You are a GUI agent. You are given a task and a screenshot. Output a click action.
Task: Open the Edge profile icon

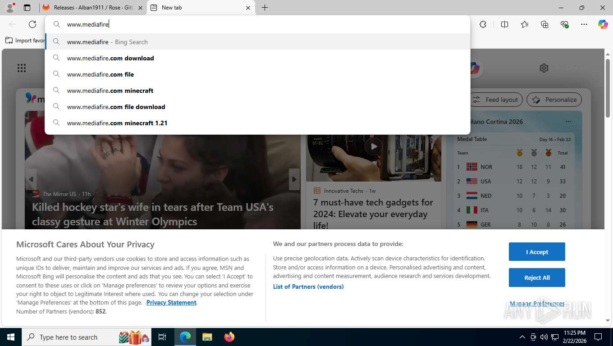(x=9, y=8)
